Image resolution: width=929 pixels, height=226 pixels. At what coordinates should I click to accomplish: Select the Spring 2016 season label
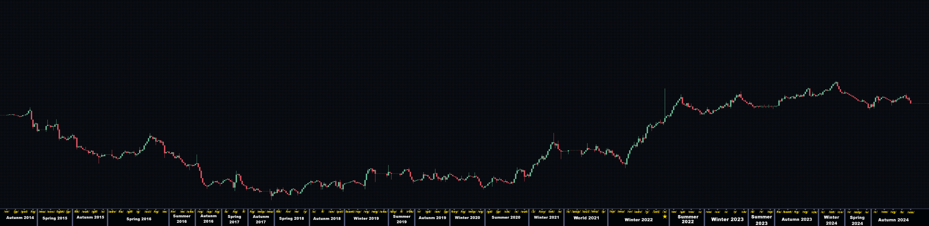[139, 219]
